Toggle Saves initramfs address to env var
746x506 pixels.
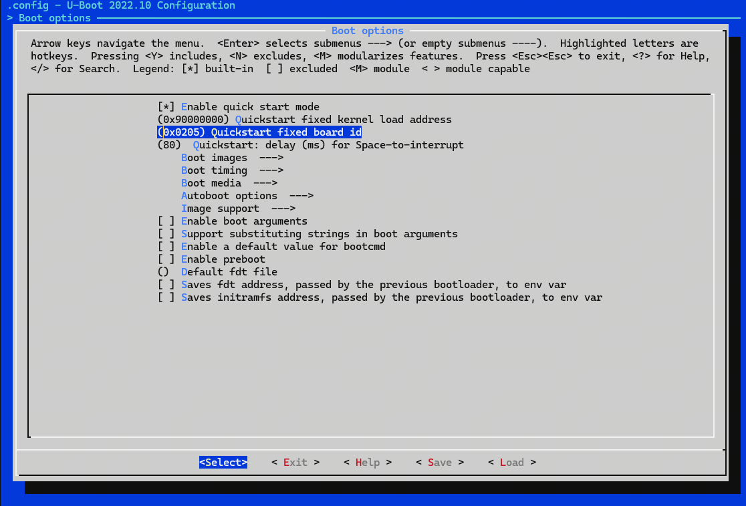(x=380, y=297)
